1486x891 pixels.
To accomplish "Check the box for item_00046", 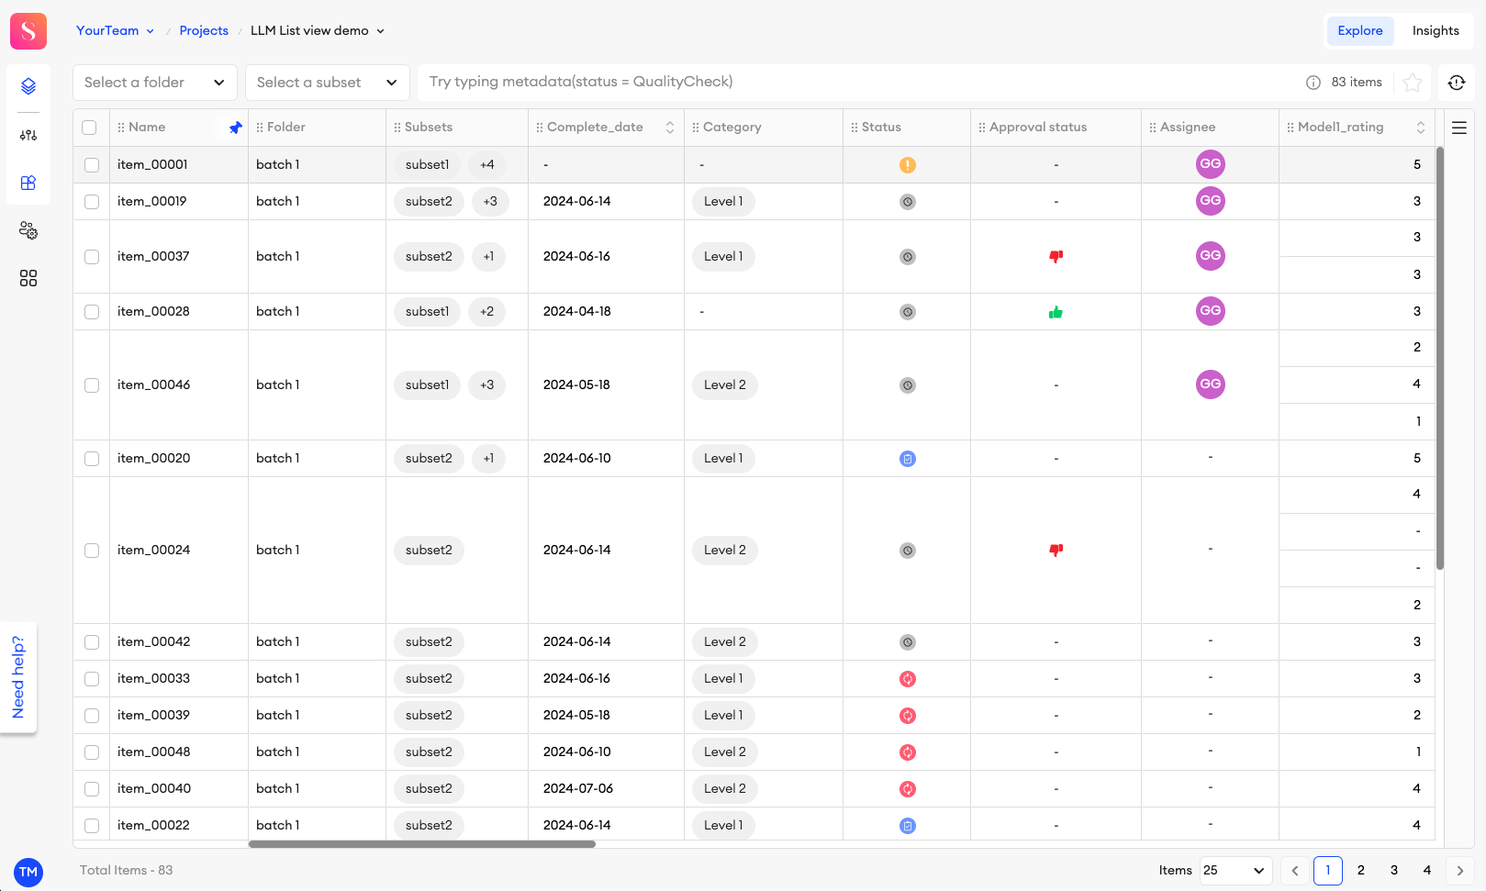I will click(x=92, y=385).
